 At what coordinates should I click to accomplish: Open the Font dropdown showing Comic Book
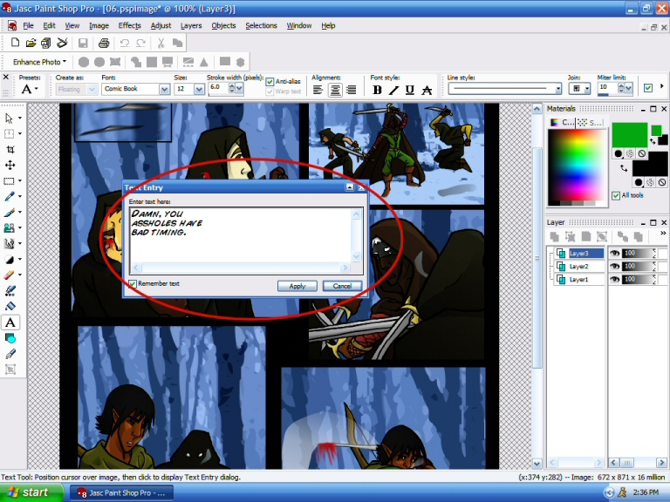[164, 89]
